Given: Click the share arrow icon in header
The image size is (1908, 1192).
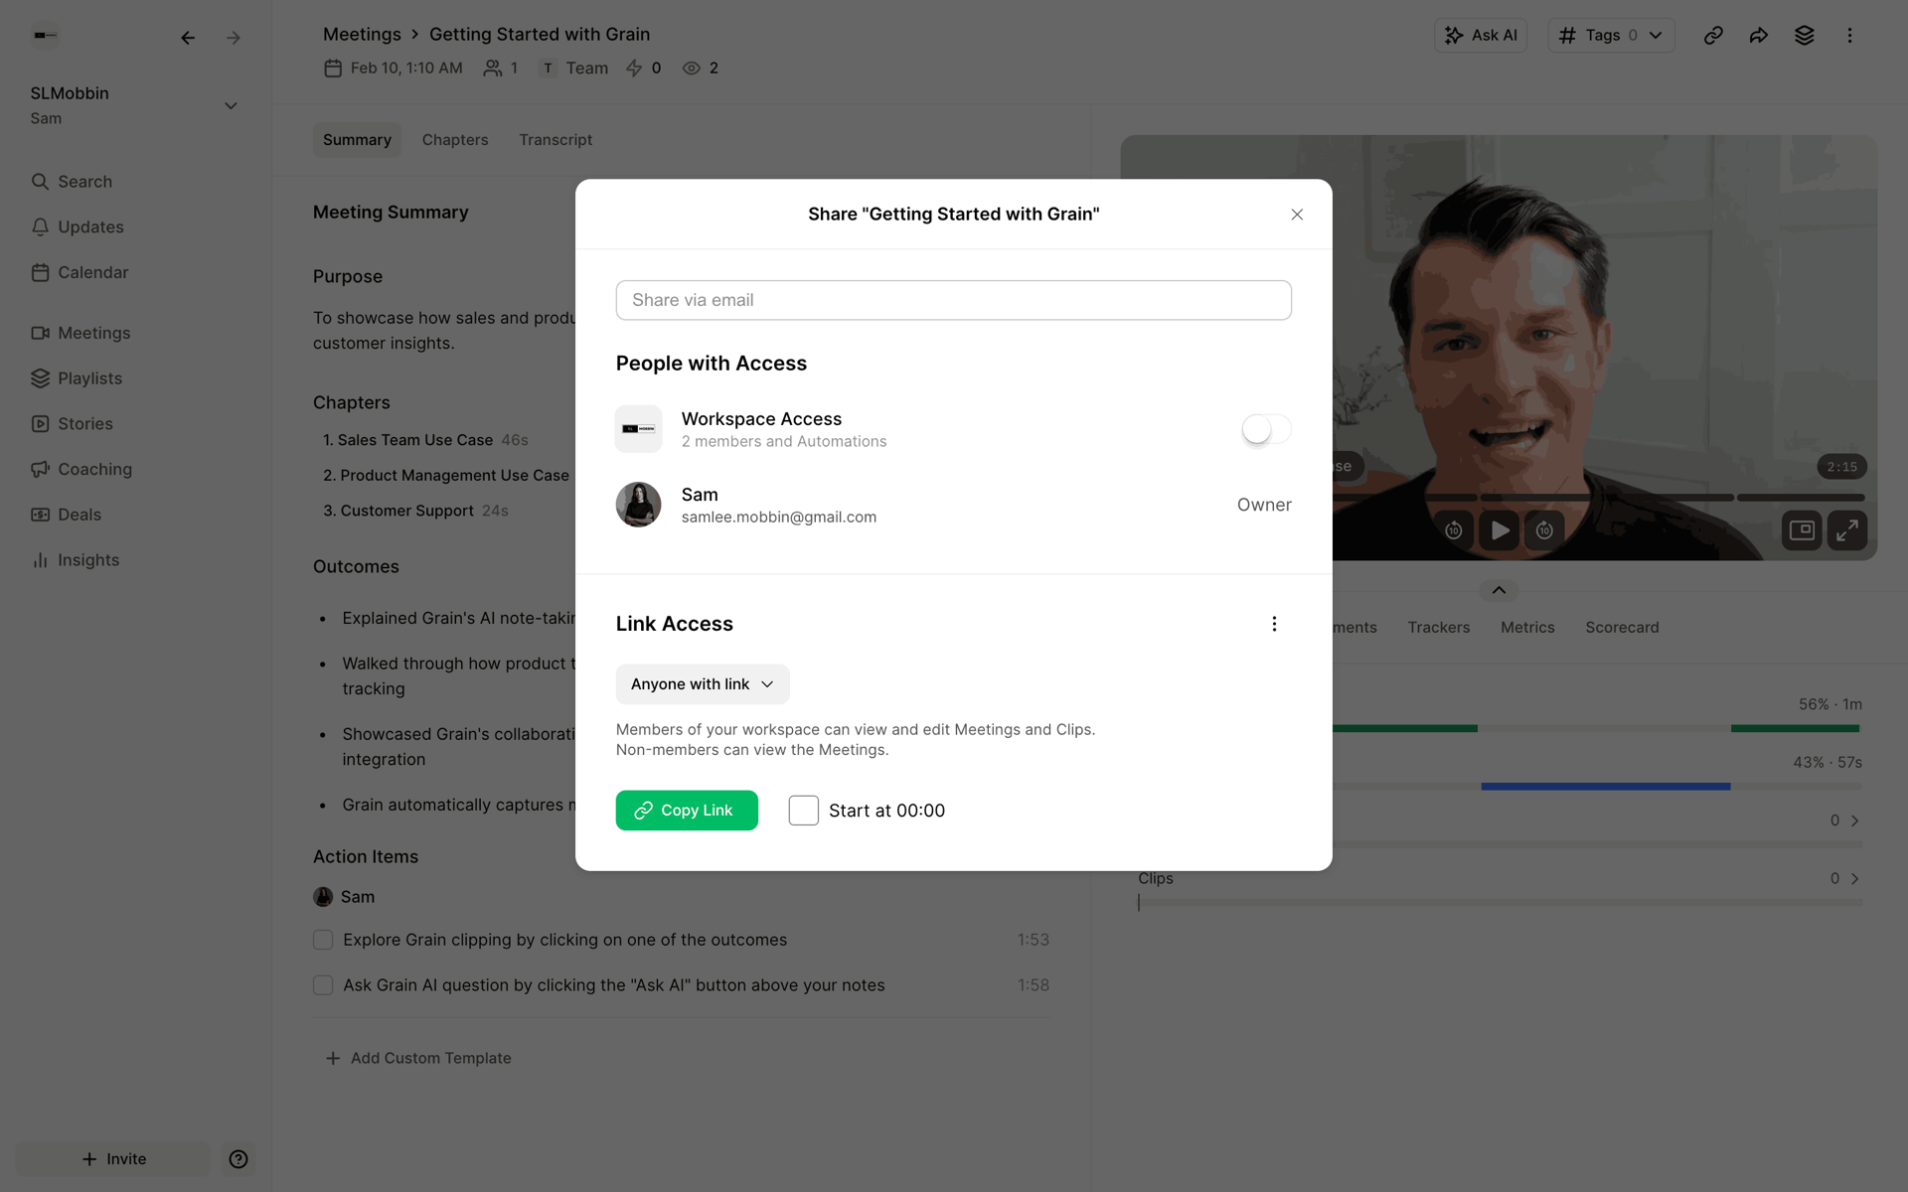Looking at the screenshot, I should click(x=1759, y=36).
